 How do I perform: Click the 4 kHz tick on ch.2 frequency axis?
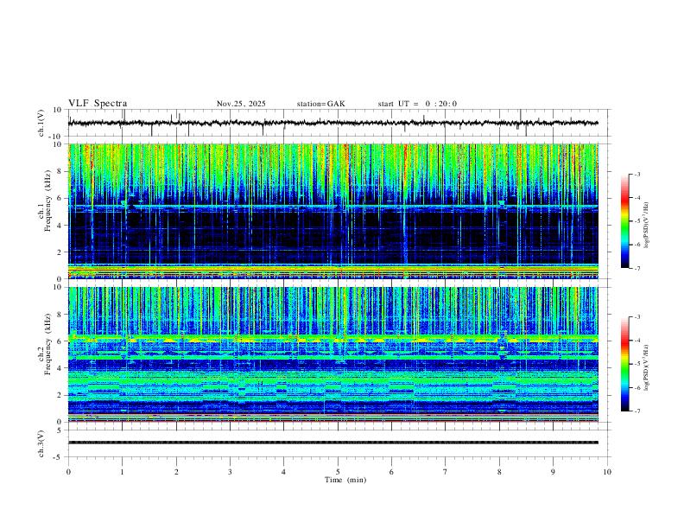coord(60,368)
